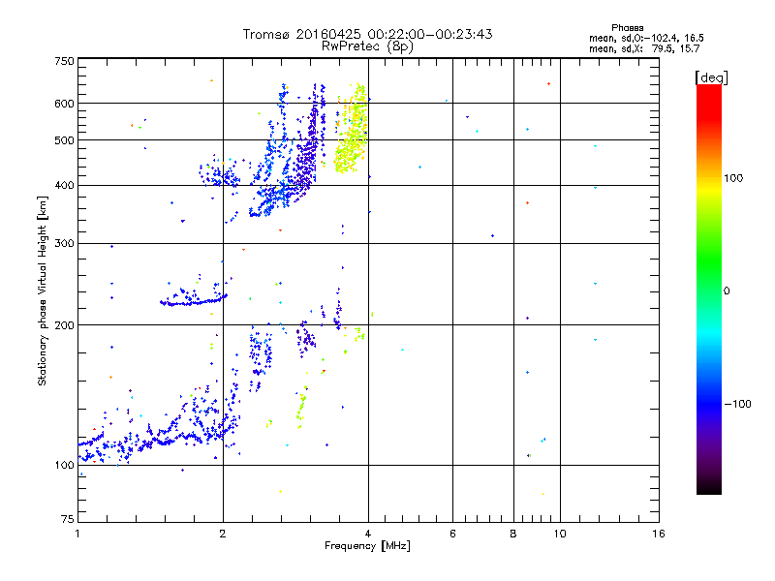Click the rainbow phase colorbar
Viewport: 775px width, 581px height.
pyautogui.click(x=709, y=290)
